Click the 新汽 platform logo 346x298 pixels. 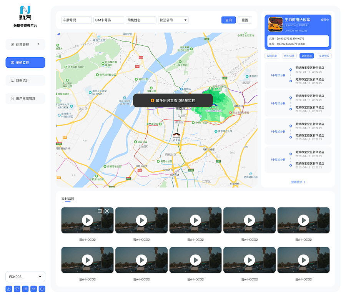tap(25, 13)
